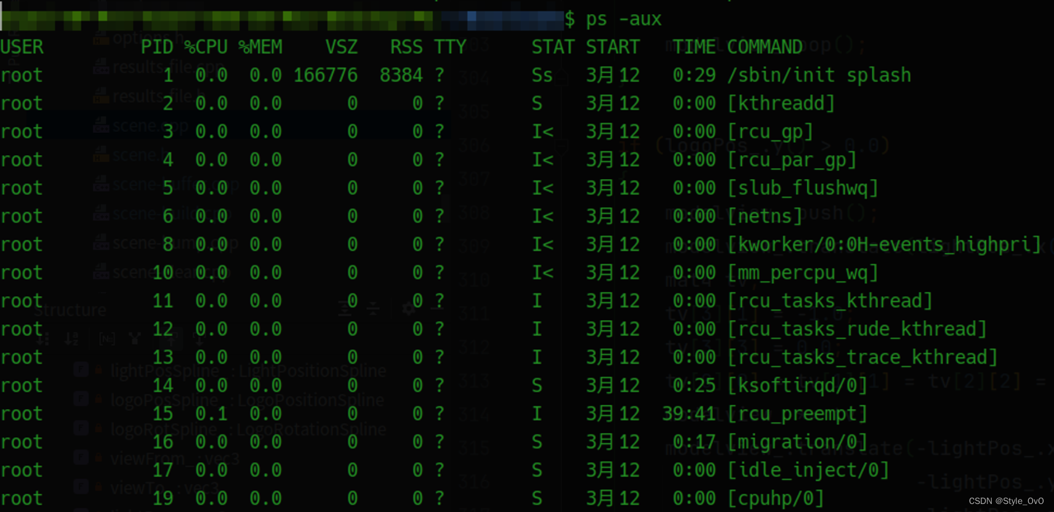Click faint lightPosSpline item in background IDE
Viewport: 1054px width, 512px height.
tap(248, 371)
